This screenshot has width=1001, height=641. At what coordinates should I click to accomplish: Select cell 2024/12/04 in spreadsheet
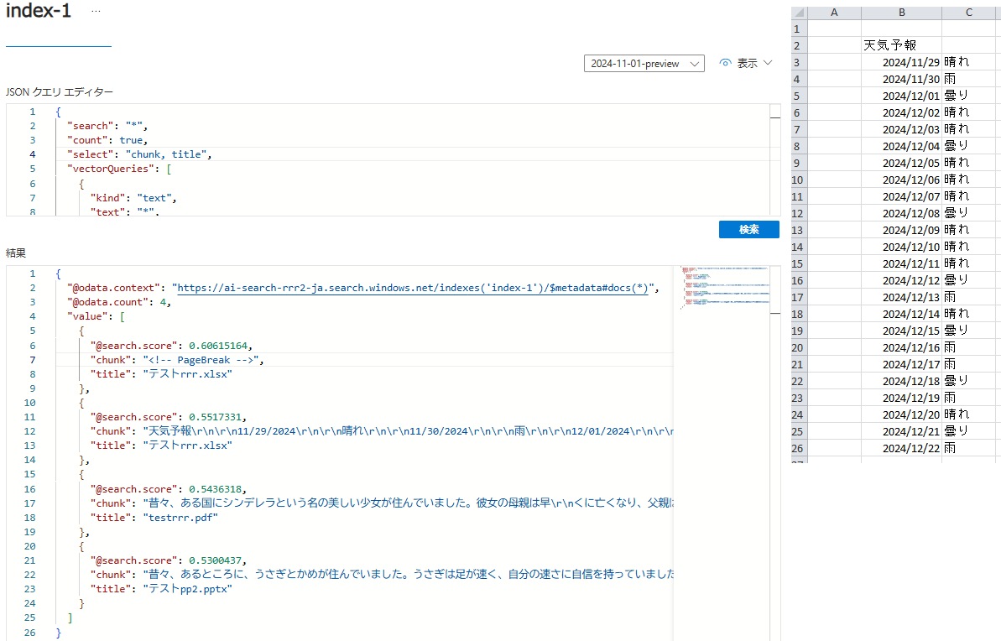901,146
